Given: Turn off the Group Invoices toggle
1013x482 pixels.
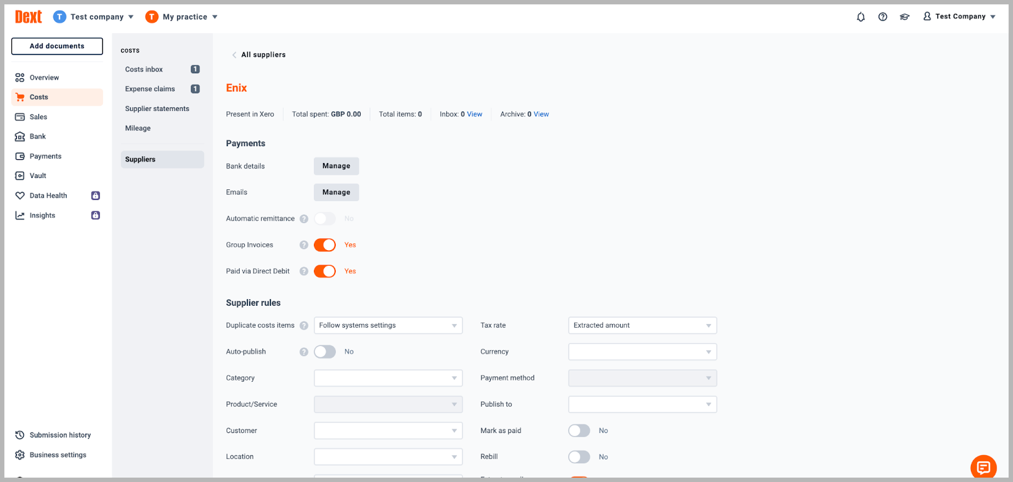Looking at the screenshot, I should click(325, 245).
